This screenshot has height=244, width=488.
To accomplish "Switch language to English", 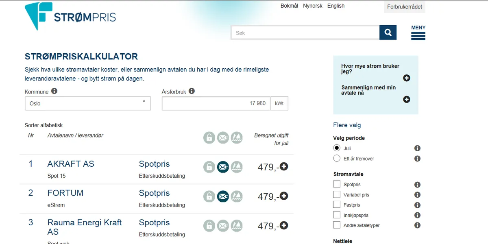I will [x=336, y=6].
